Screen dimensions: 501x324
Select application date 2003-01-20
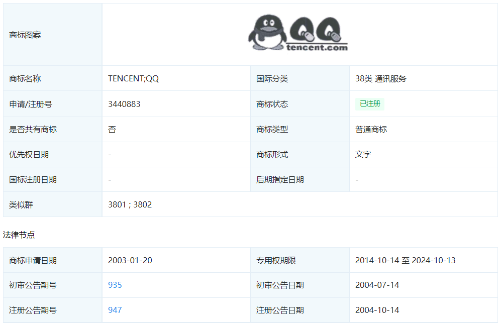tap(130, 260)
